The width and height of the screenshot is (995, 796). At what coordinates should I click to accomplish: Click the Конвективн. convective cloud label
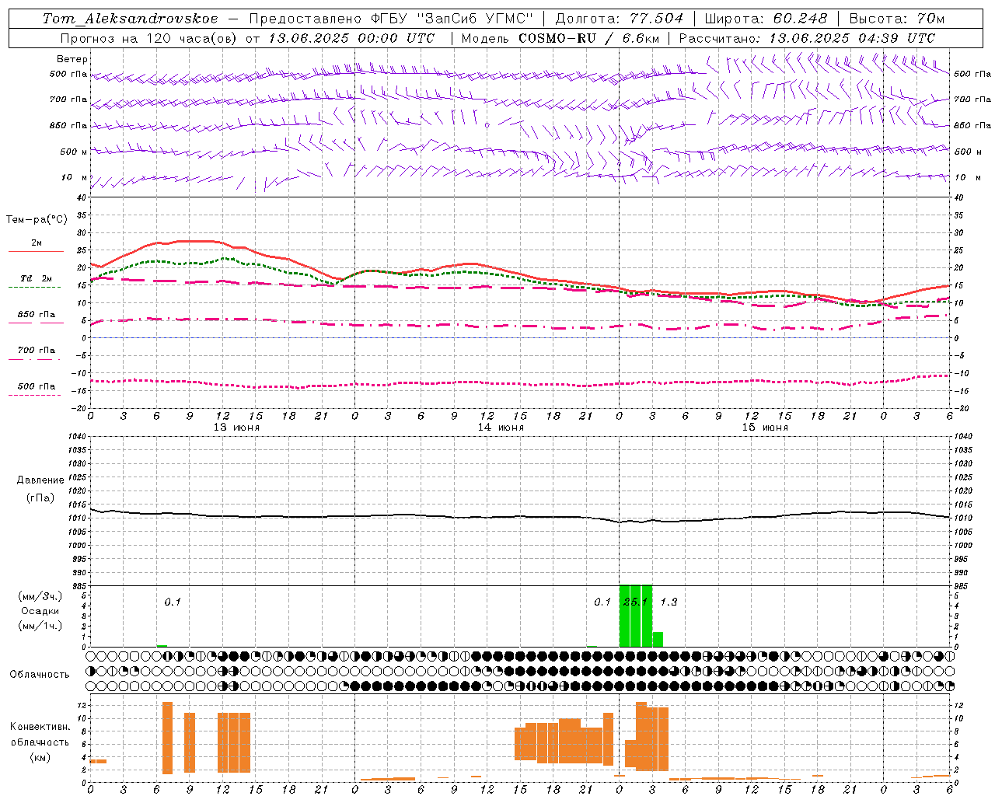coord(40,727)
